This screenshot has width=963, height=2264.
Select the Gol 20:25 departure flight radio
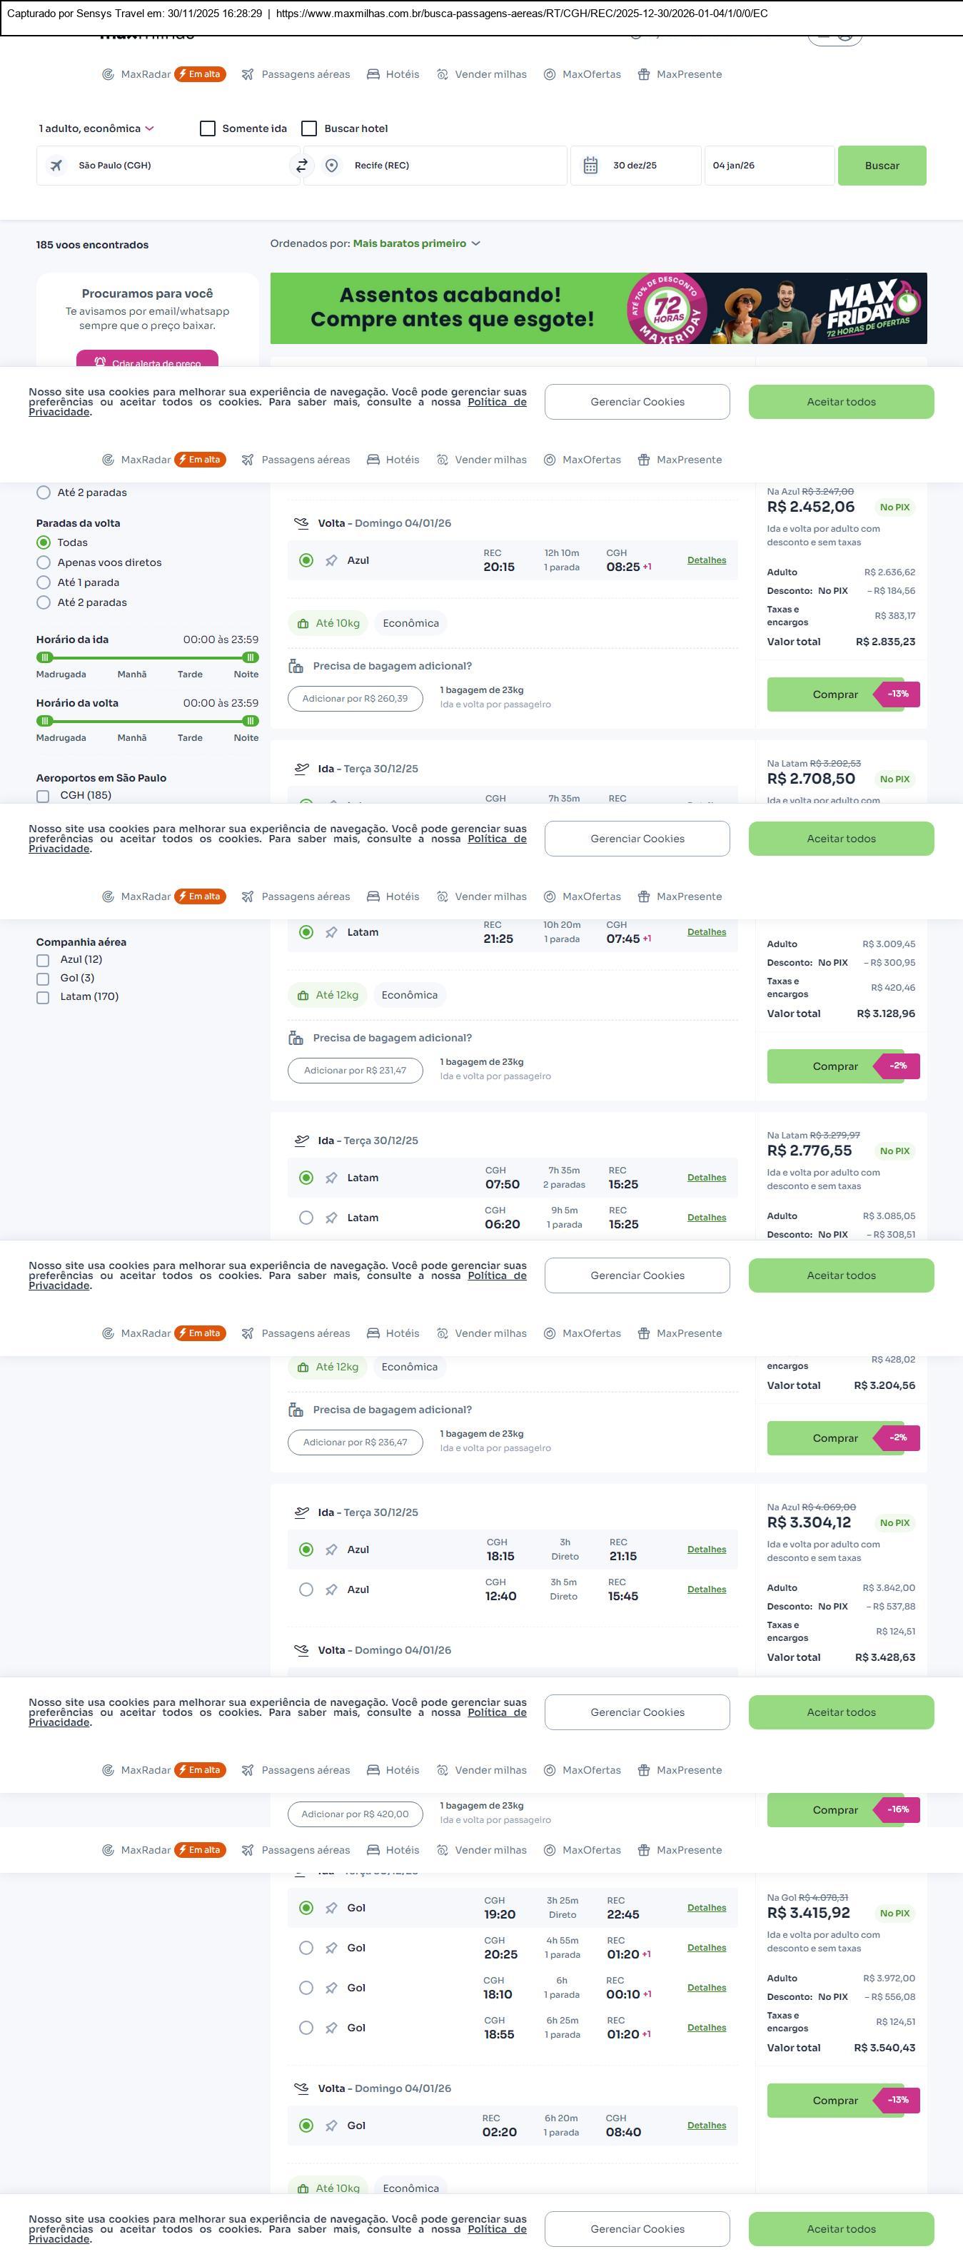click(x=306, y=1949)
